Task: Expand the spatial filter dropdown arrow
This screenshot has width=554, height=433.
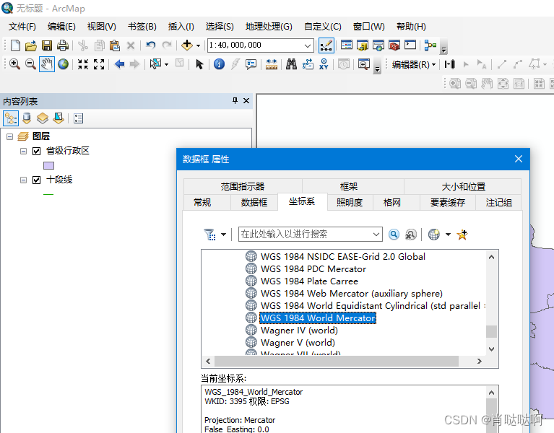Action: [223, 235]
